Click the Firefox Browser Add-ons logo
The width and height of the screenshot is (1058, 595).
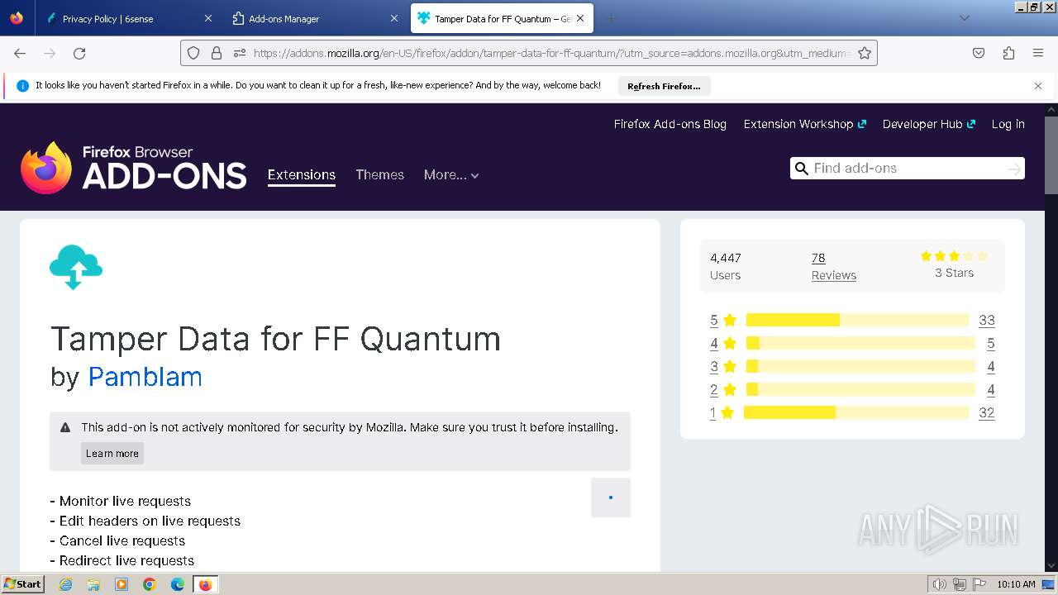pos(134,168)
